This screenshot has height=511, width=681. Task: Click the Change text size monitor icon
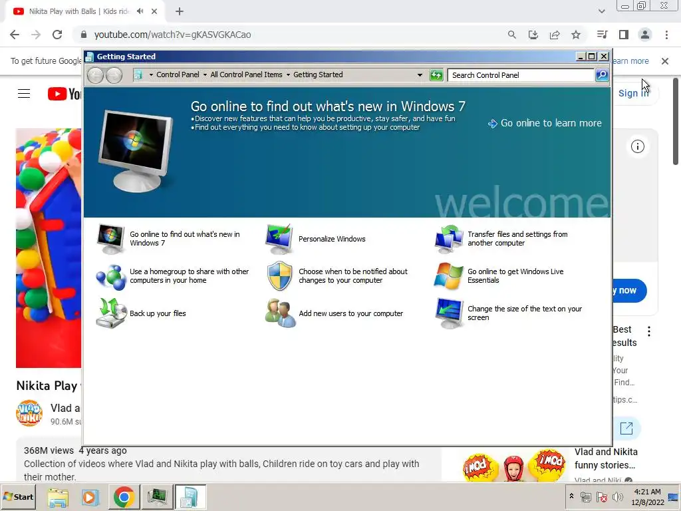[449, 313]
